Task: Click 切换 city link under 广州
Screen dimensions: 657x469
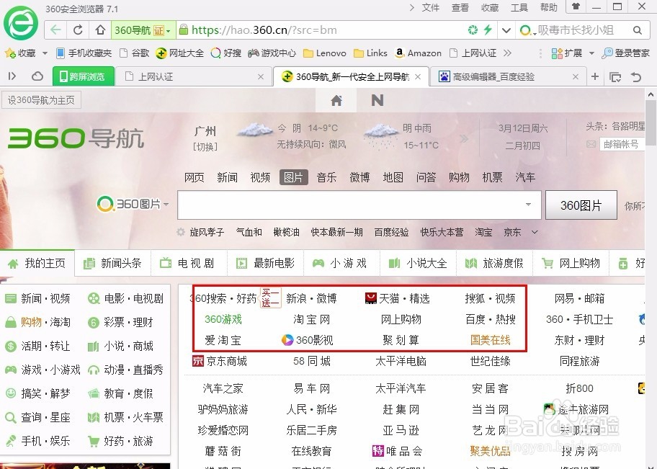Action: 205,147
